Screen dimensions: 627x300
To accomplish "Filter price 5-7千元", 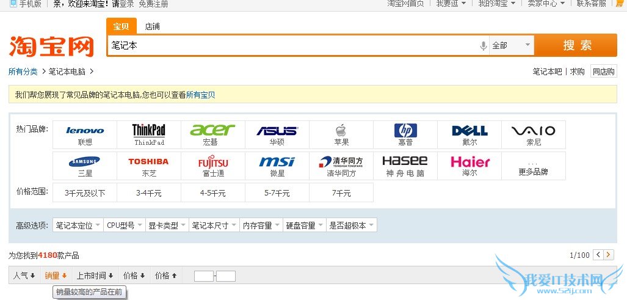I will pos(277,192).
